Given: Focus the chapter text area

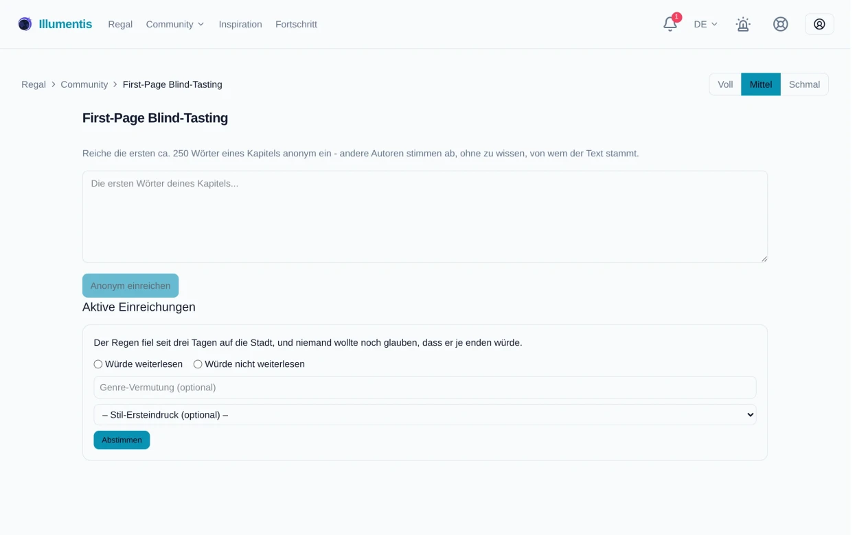Looking at the screenshot, I should coord(425,217).
